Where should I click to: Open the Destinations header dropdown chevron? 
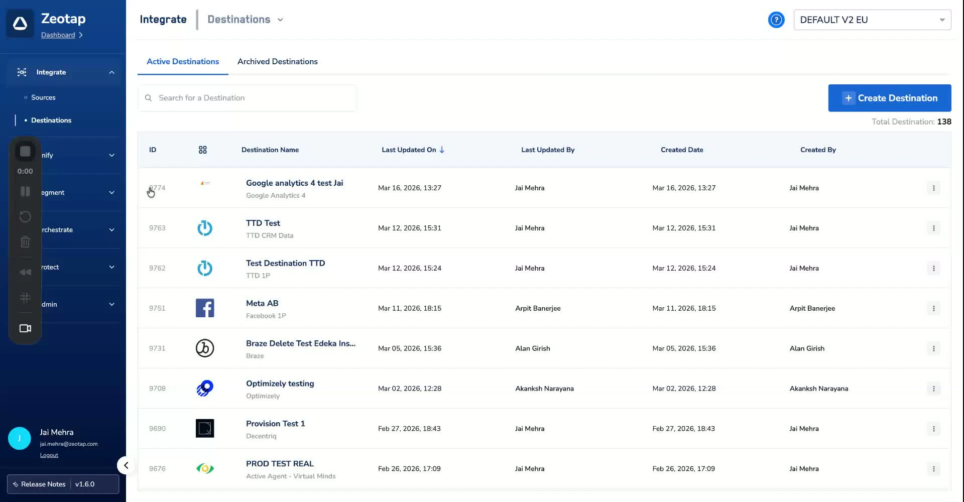pyautogui.click(x=280, y=20)
